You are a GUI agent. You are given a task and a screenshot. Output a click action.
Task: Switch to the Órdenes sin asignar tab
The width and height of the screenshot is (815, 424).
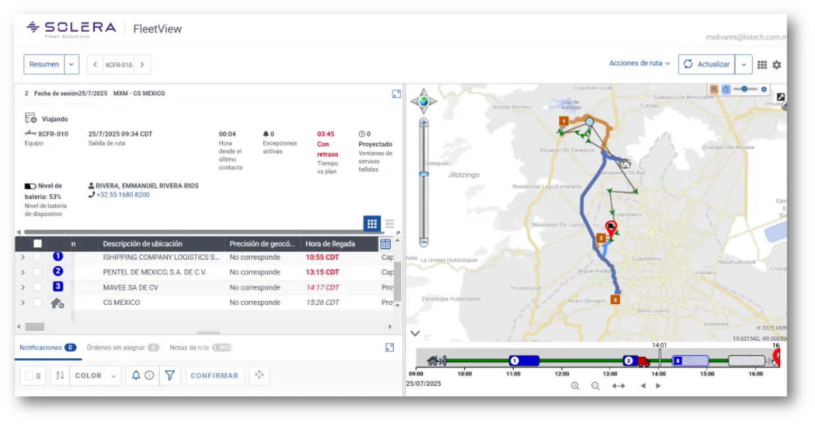click(123, 348)
